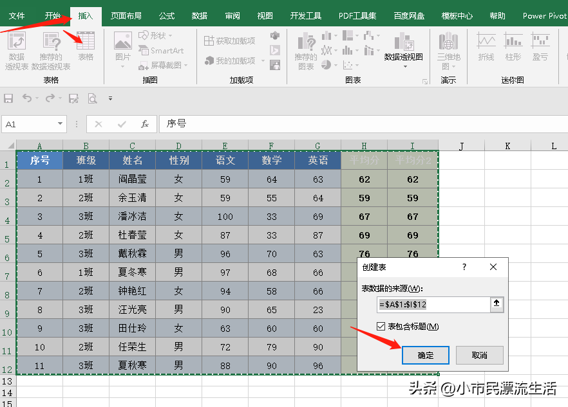Open the Power Pivot tab
Screen dimensions: 568x407
[544, 16]
